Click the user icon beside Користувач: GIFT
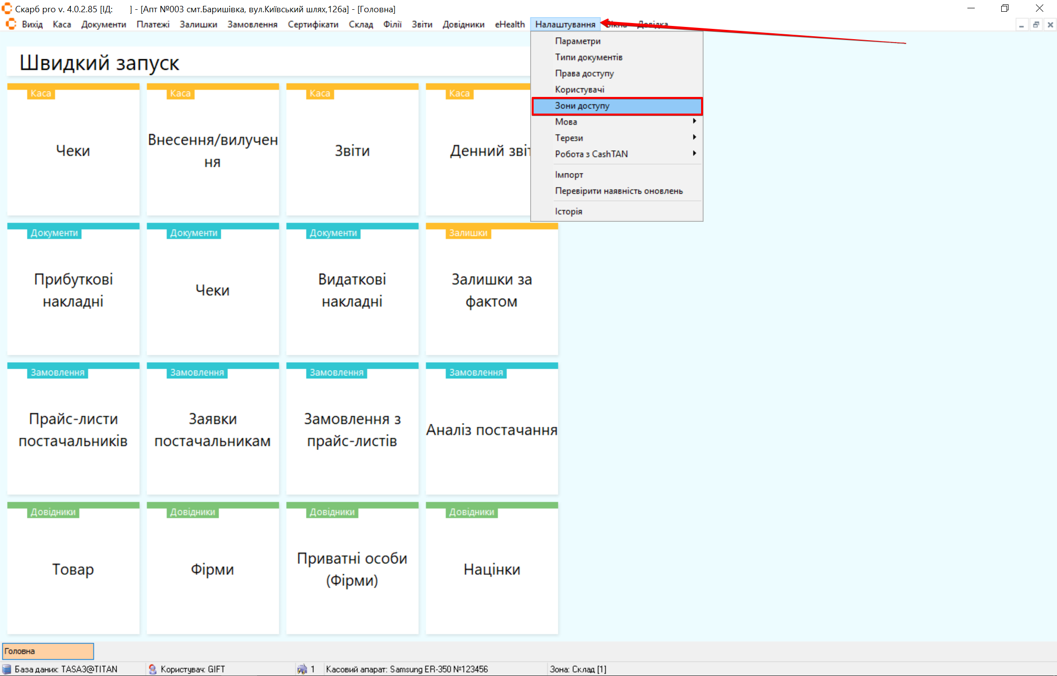 click(152, 669)
